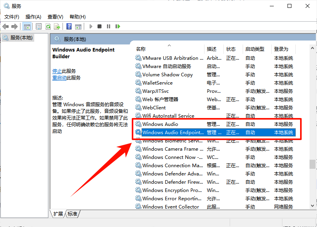317x227 pixels.
Task: Open the 查看(V) menu
Action: [55, 17]
